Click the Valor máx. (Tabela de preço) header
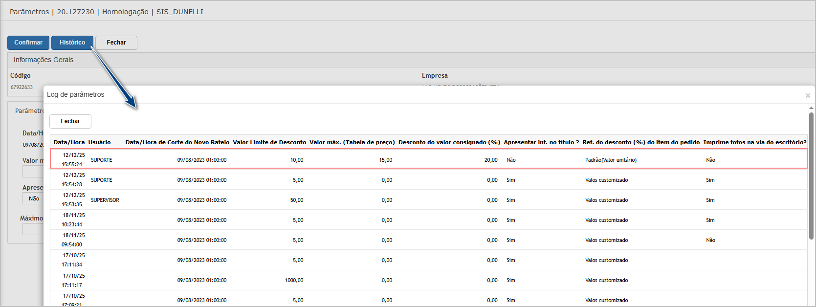 352,142
